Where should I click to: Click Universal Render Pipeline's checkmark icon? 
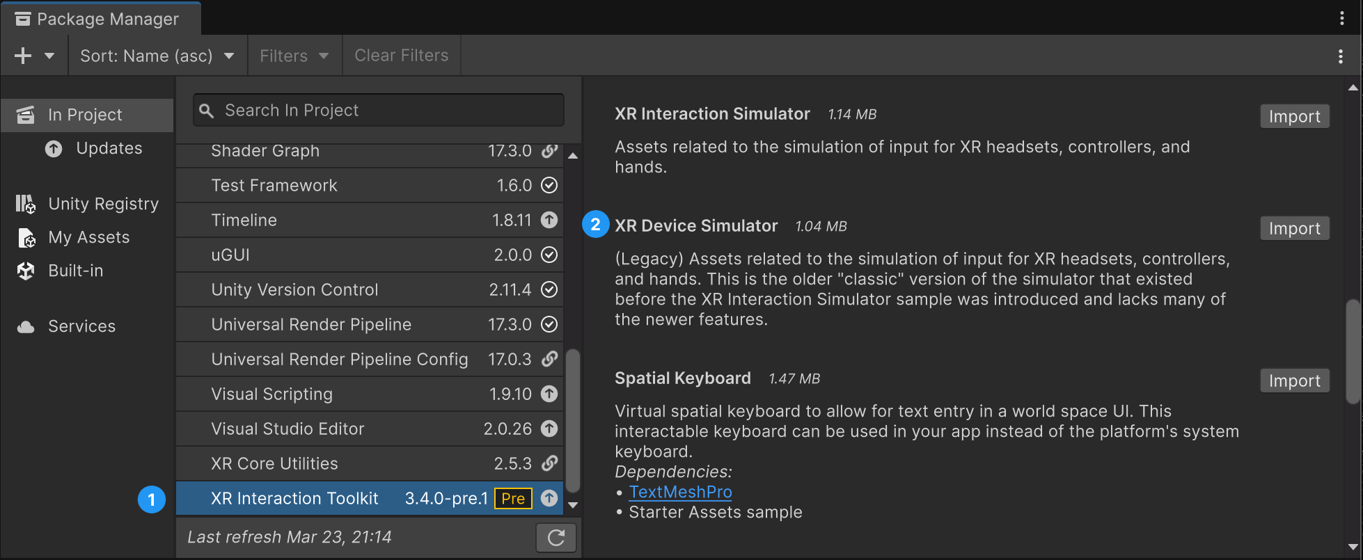(549, 324)
